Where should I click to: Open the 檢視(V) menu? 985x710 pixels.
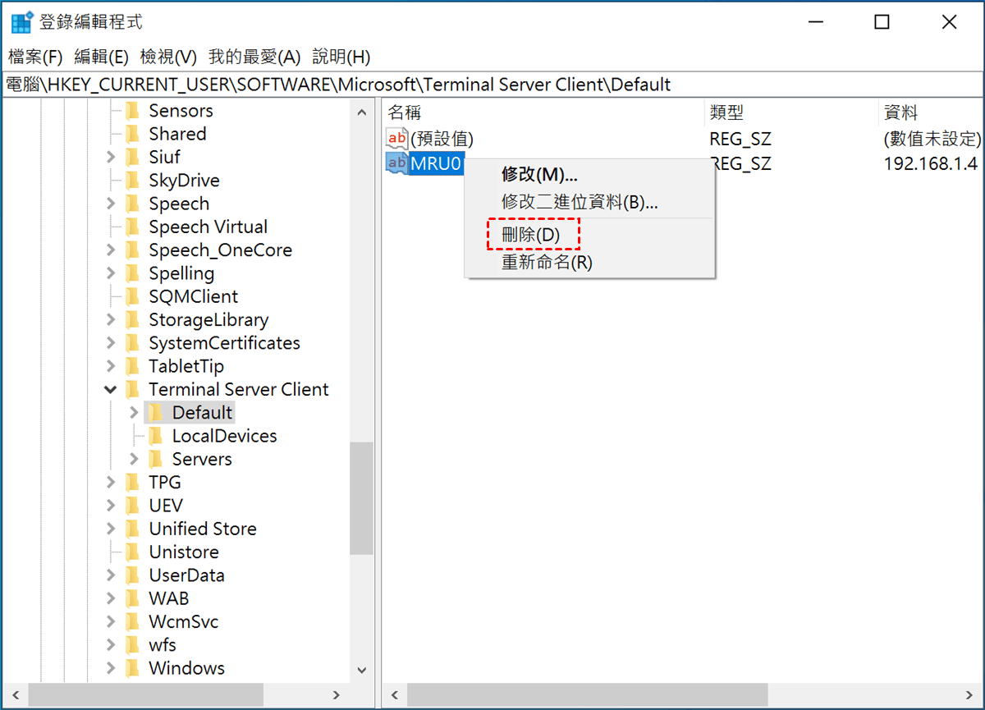click(168, 57)
